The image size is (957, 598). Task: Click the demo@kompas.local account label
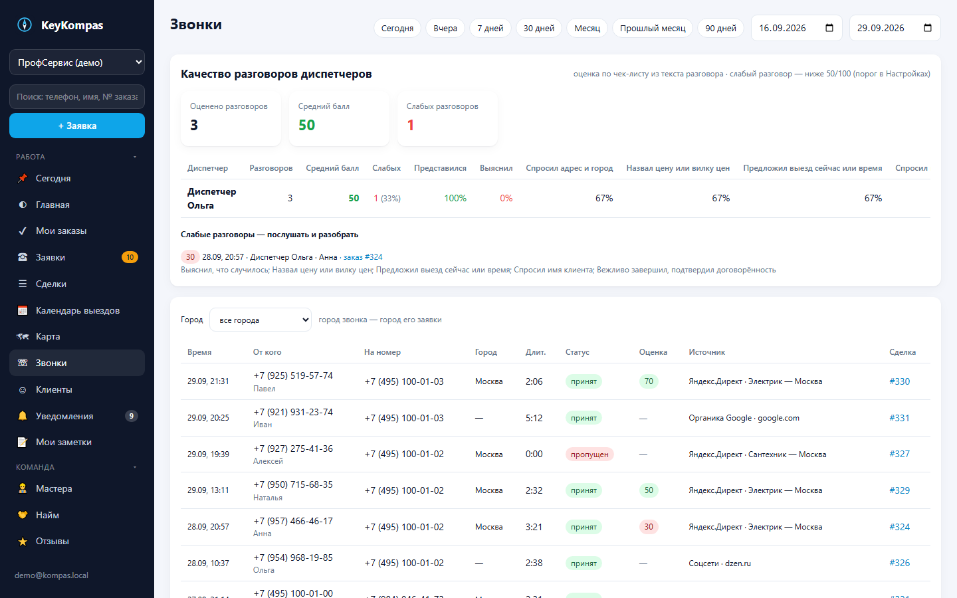52,575
